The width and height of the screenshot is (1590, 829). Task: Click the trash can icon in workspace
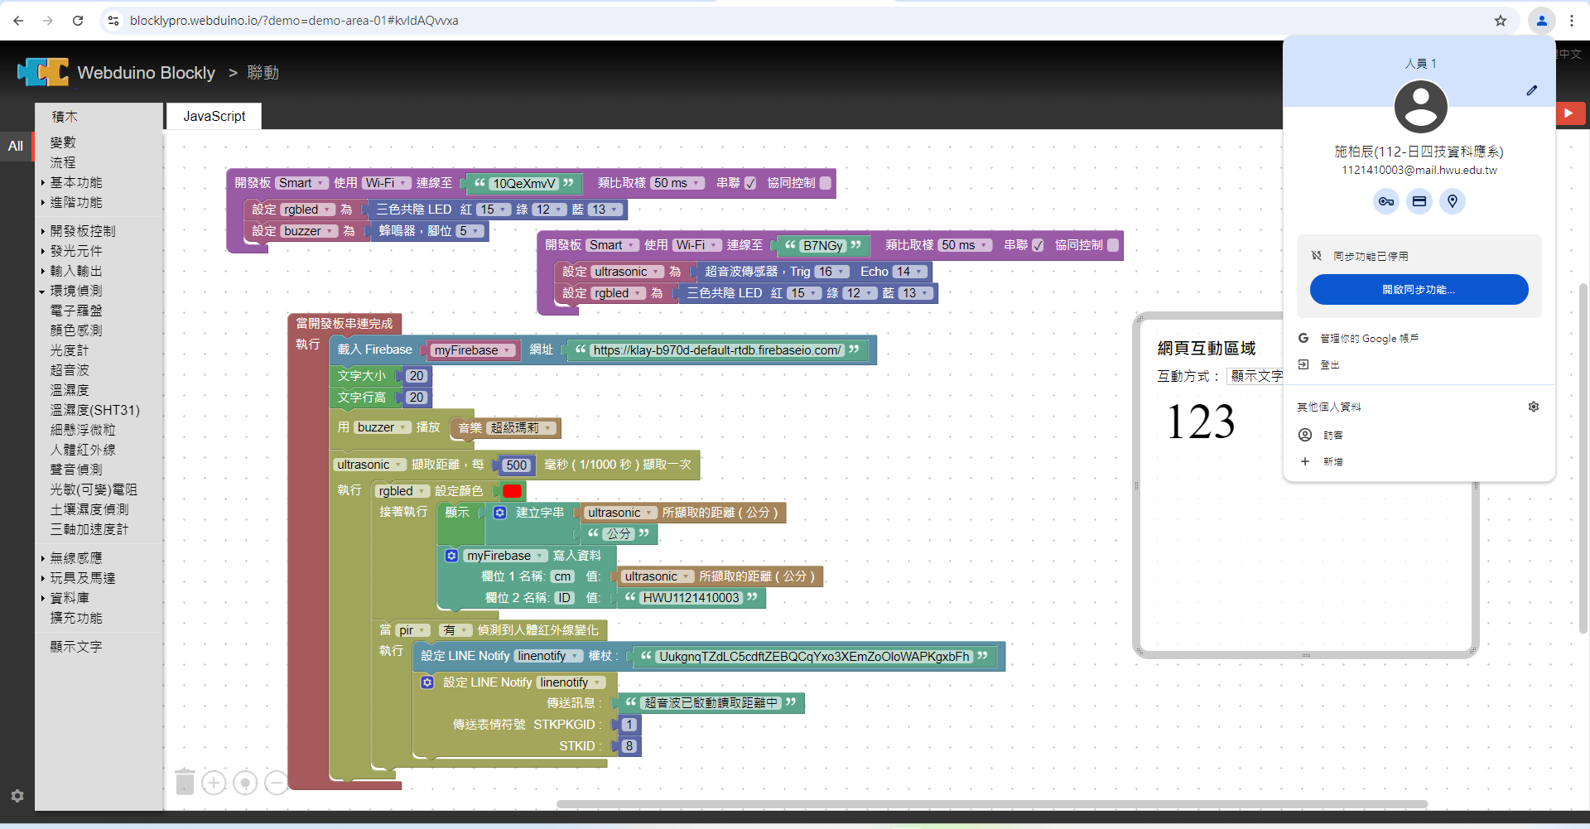[185, 781]
